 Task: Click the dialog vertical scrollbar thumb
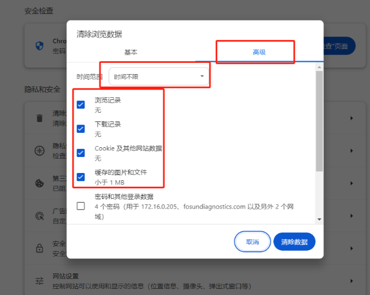(x=319, y=121)
